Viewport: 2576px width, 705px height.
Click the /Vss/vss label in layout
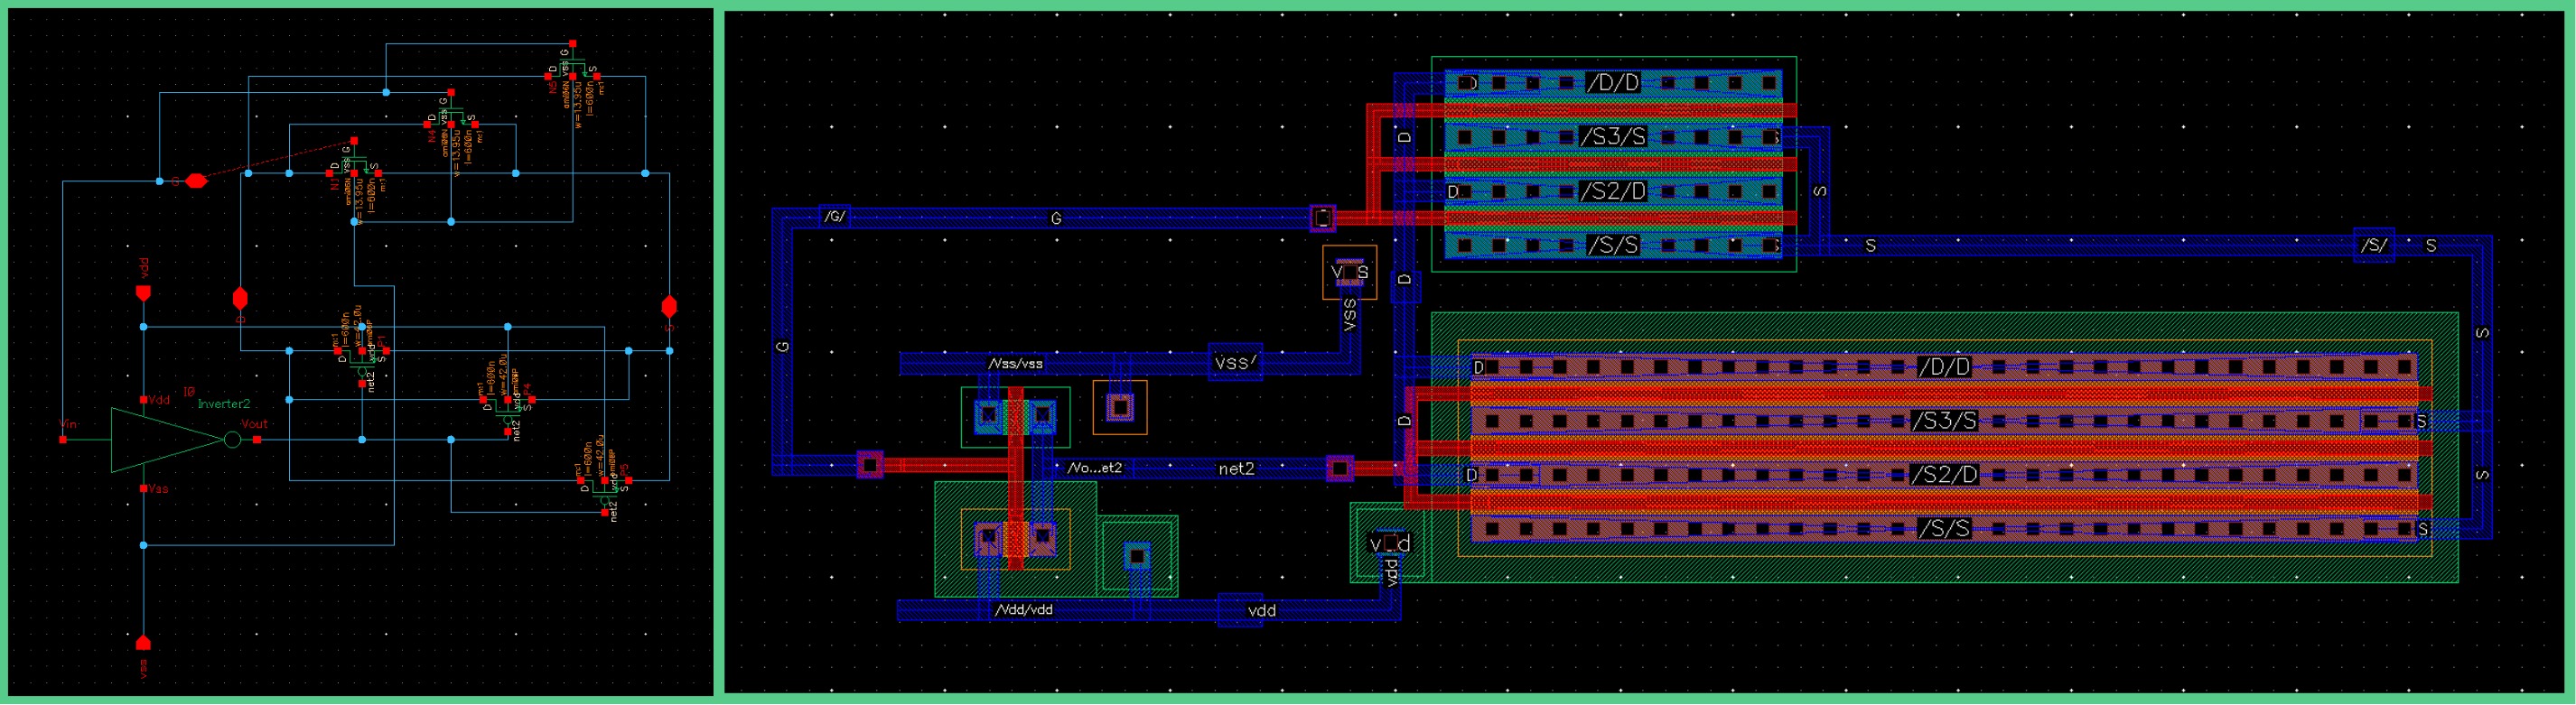[x=1015, y=363]
